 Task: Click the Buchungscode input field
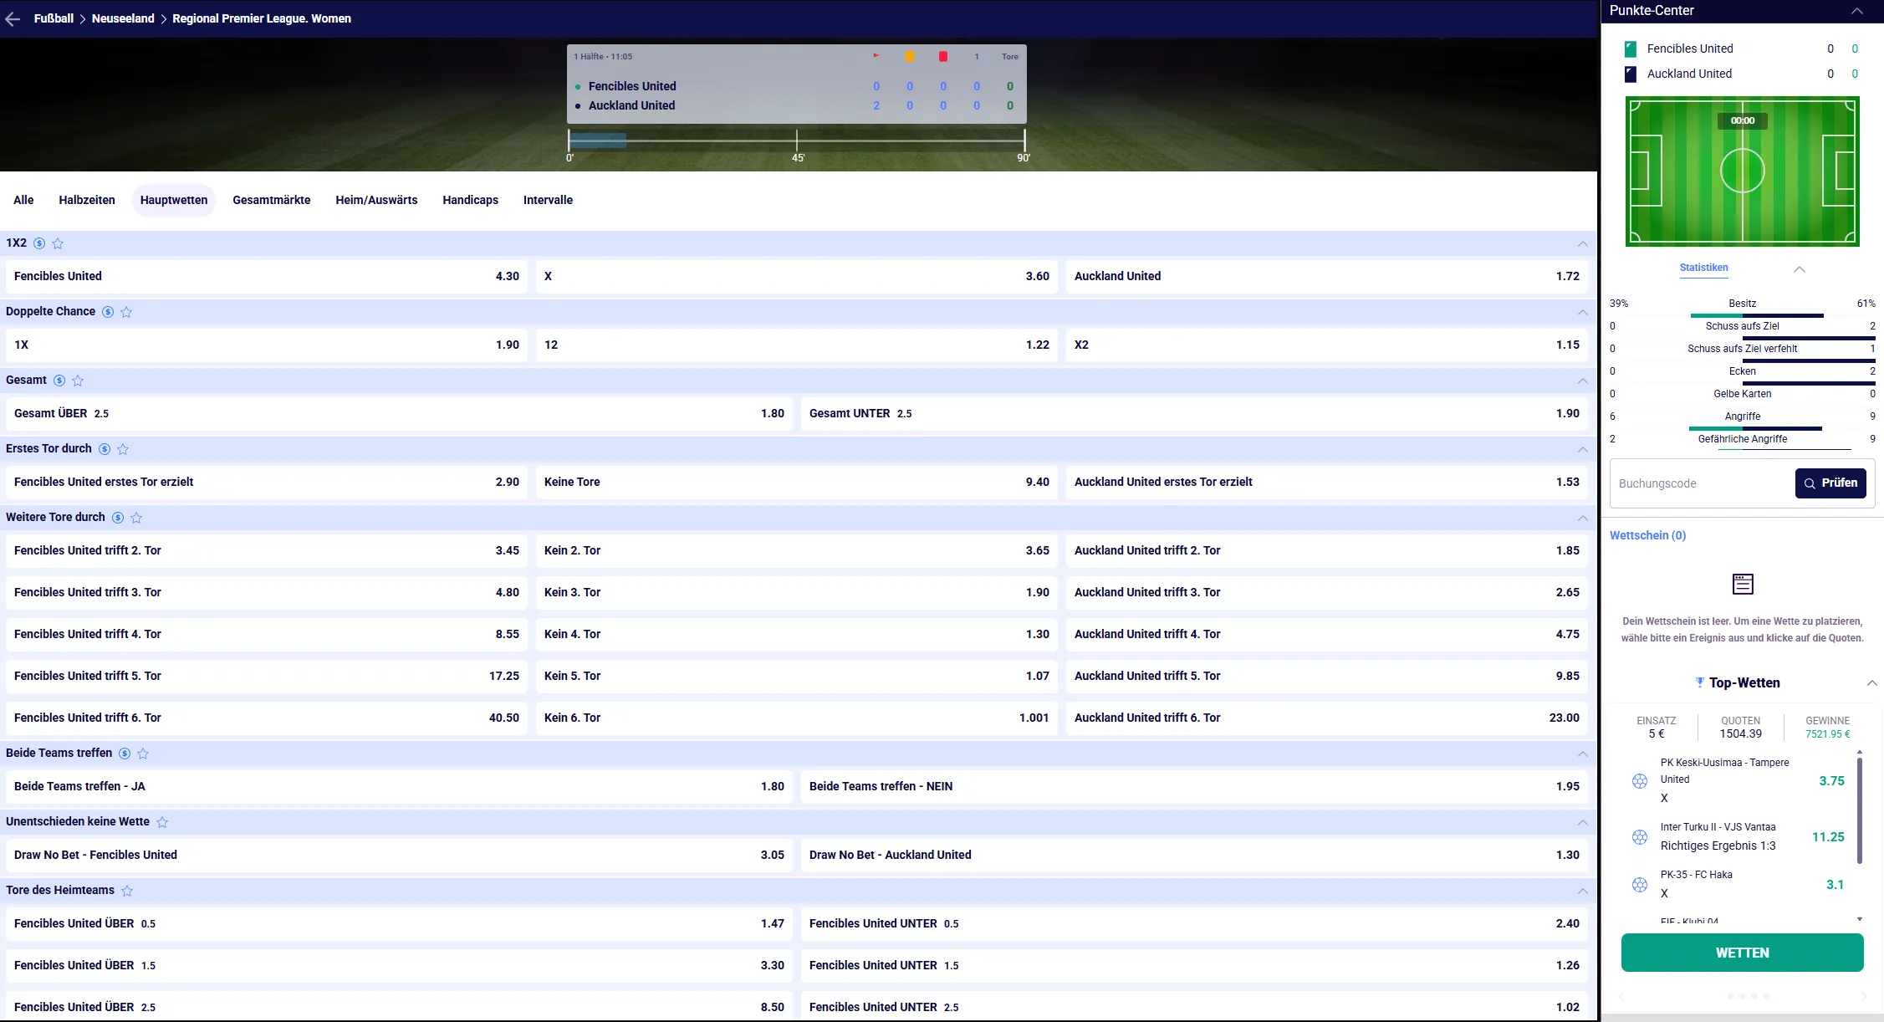(1701, 483)
